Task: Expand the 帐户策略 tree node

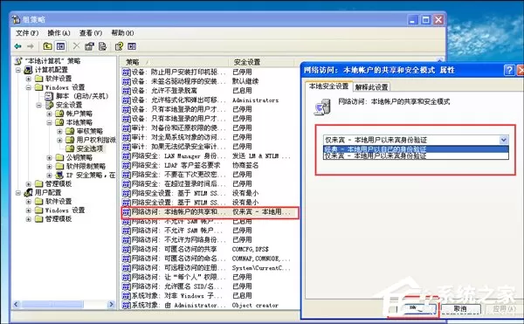Action: pyautogui.click(x=49, y=114)
